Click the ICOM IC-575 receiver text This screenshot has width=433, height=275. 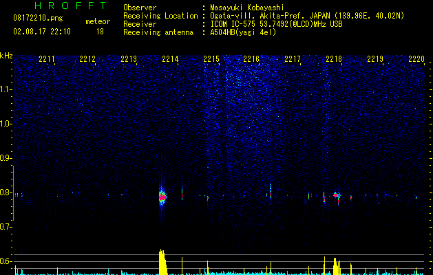coord(276,24)
